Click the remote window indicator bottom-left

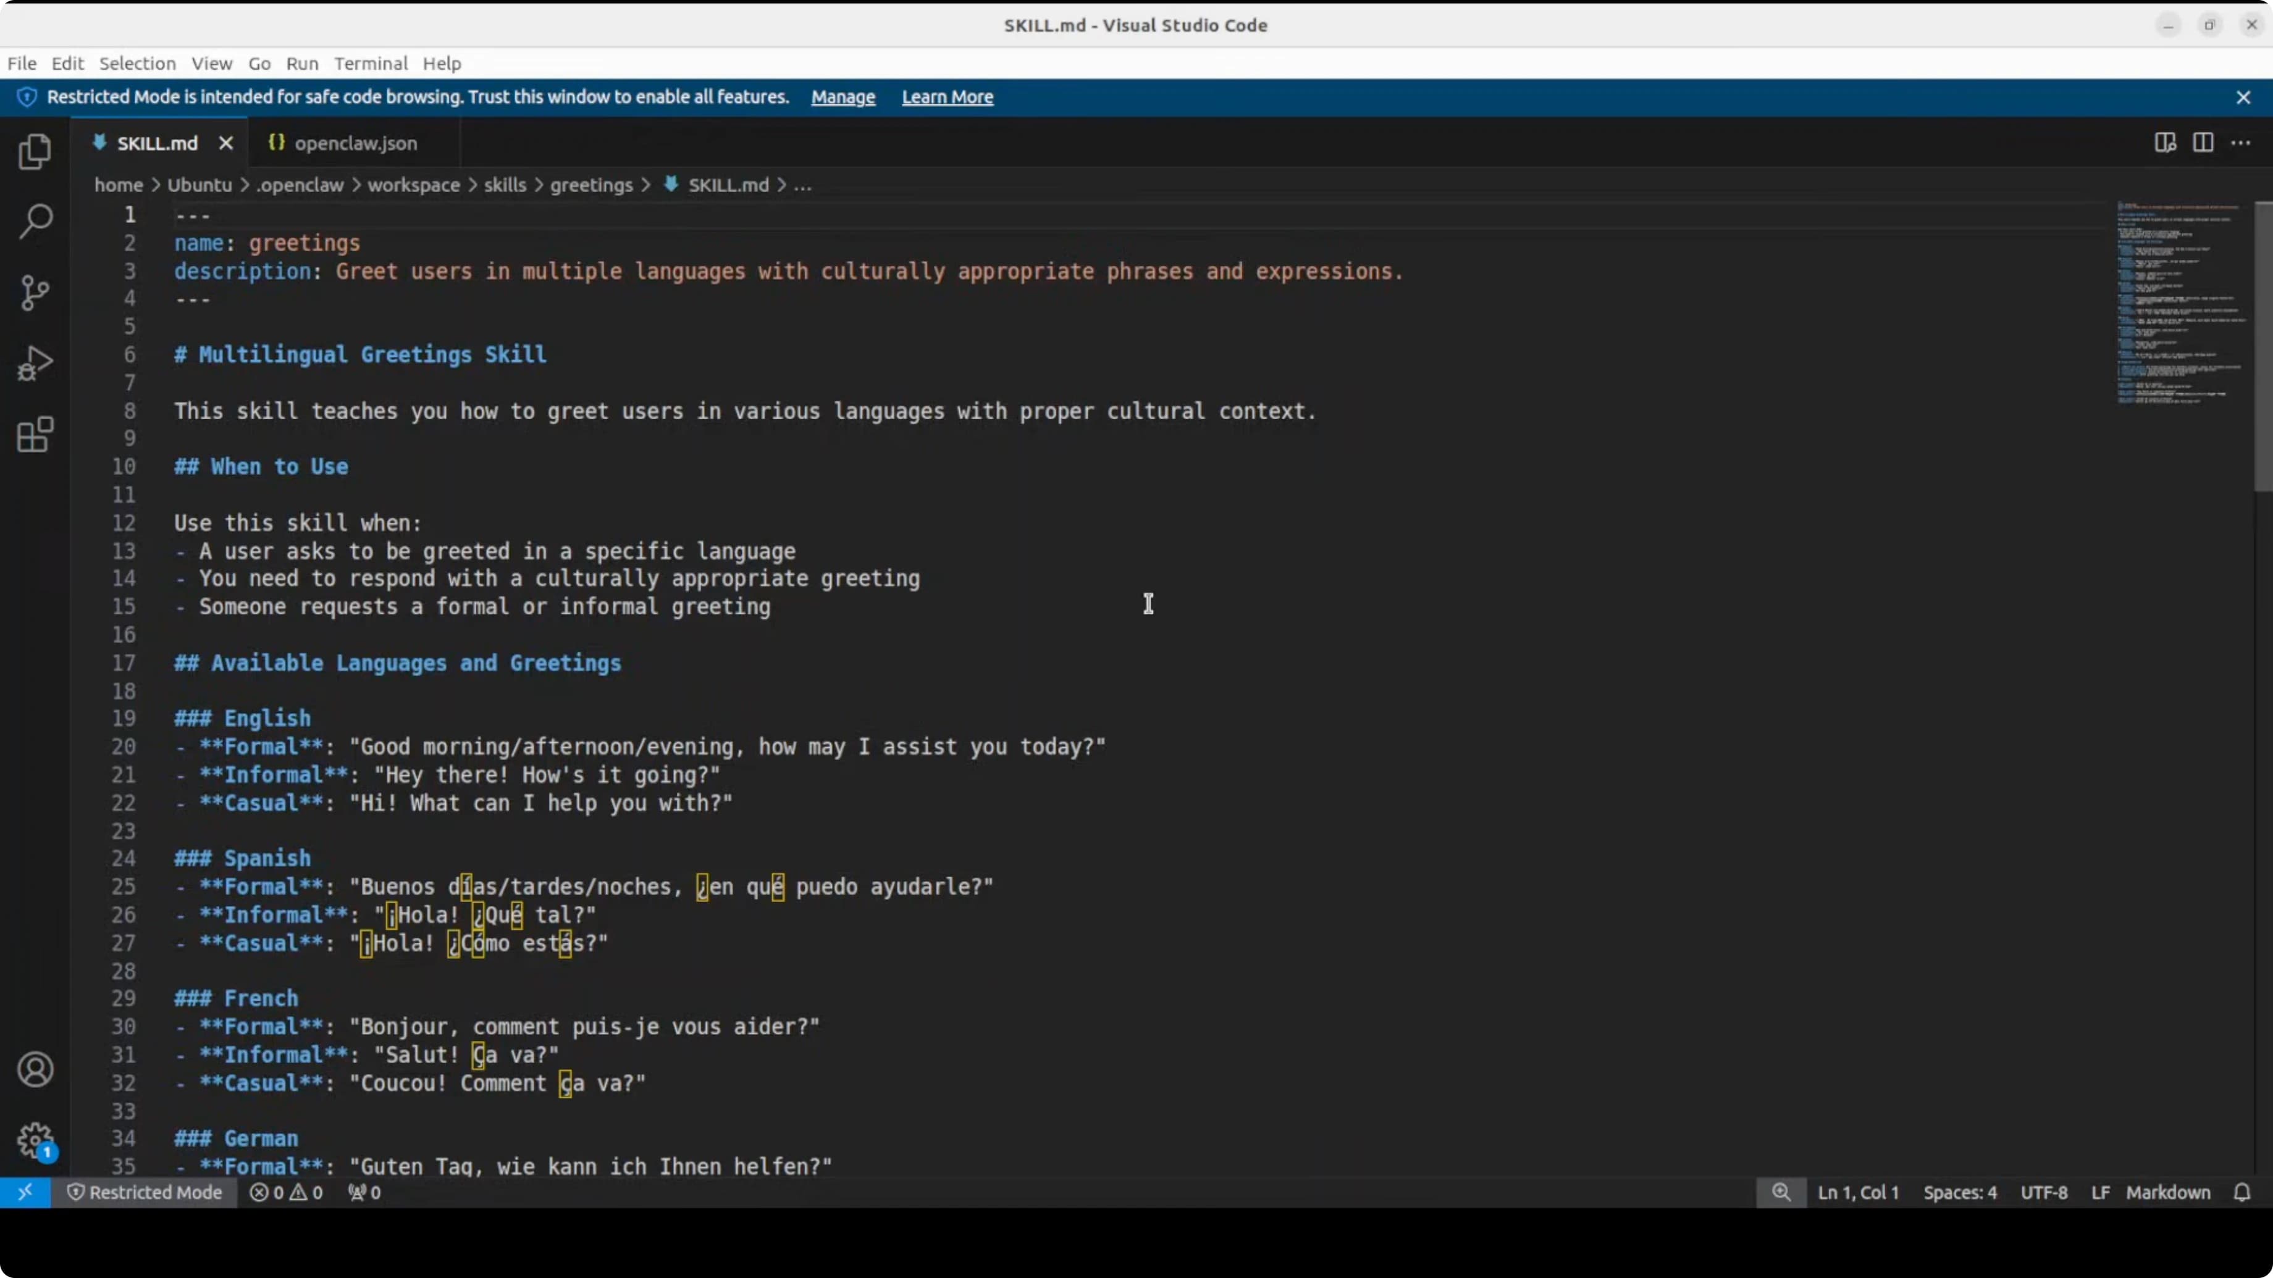pyautogui.click(x=25, y=1192)
